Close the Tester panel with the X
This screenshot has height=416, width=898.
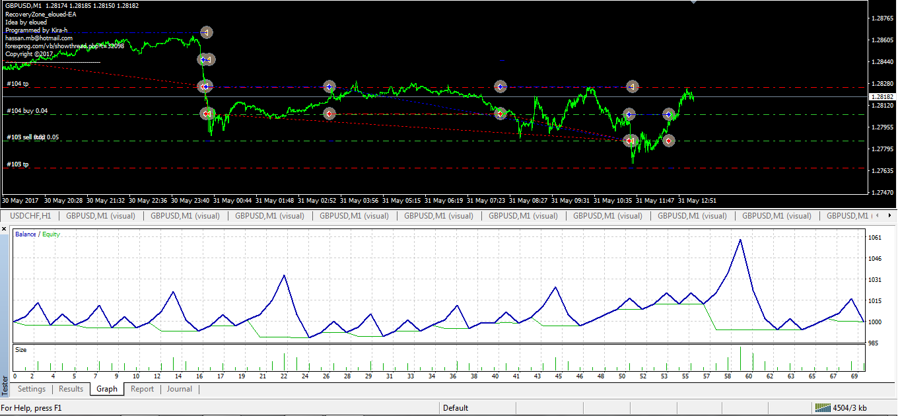(x=5, y=228)
